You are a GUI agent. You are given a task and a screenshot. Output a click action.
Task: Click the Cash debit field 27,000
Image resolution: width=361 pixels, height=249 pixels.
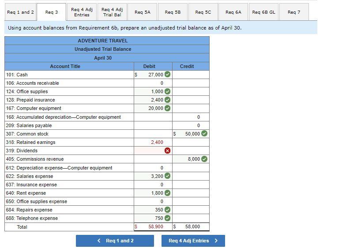click(x=153, y=75)
